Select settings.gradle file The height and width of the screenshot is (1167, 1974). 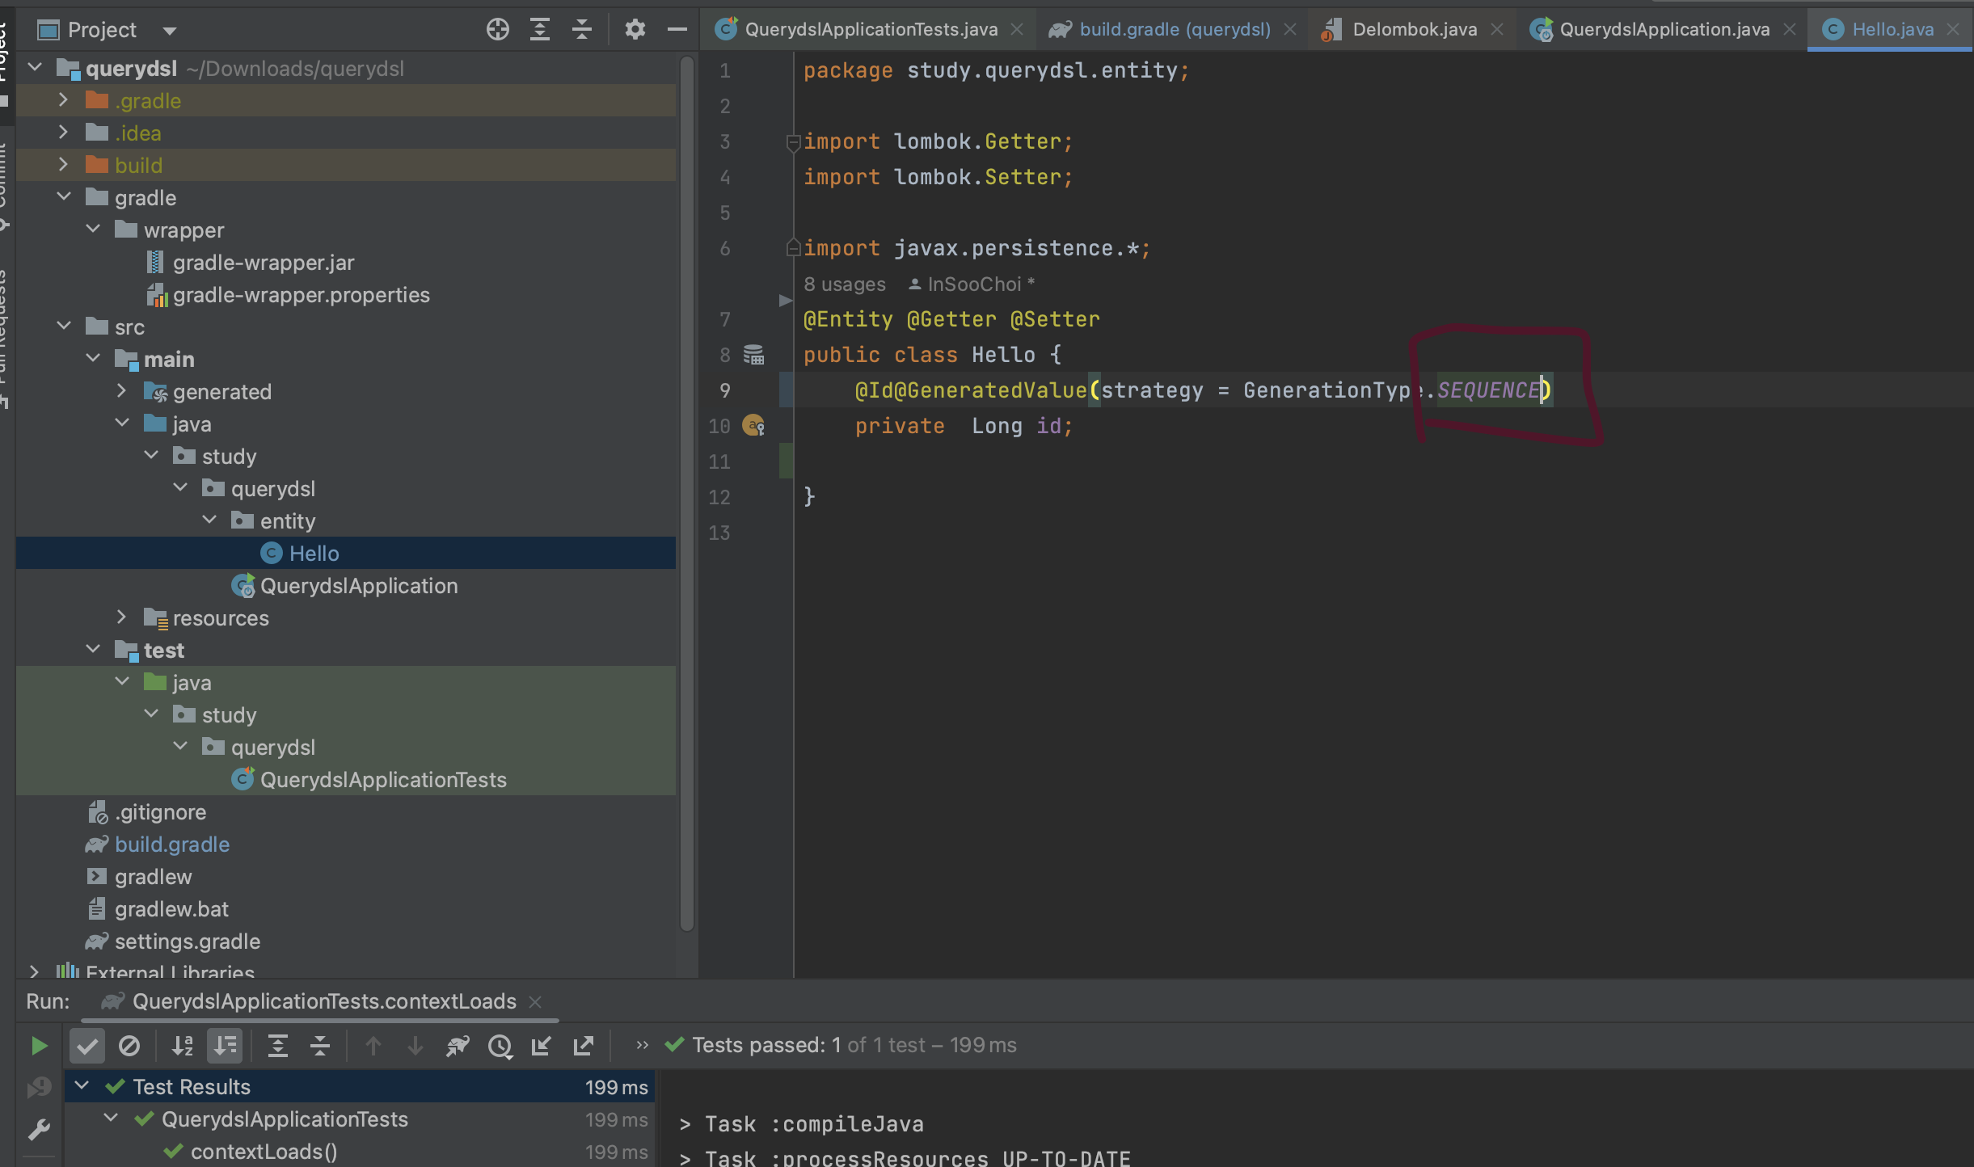click(x=188, y=942)
